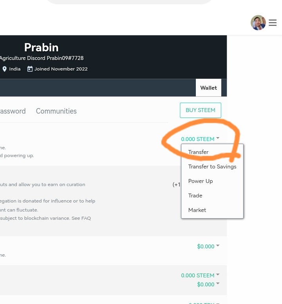Click the BUY STEEM button
The image size is (282, 304).
click(x=201, y=110)
